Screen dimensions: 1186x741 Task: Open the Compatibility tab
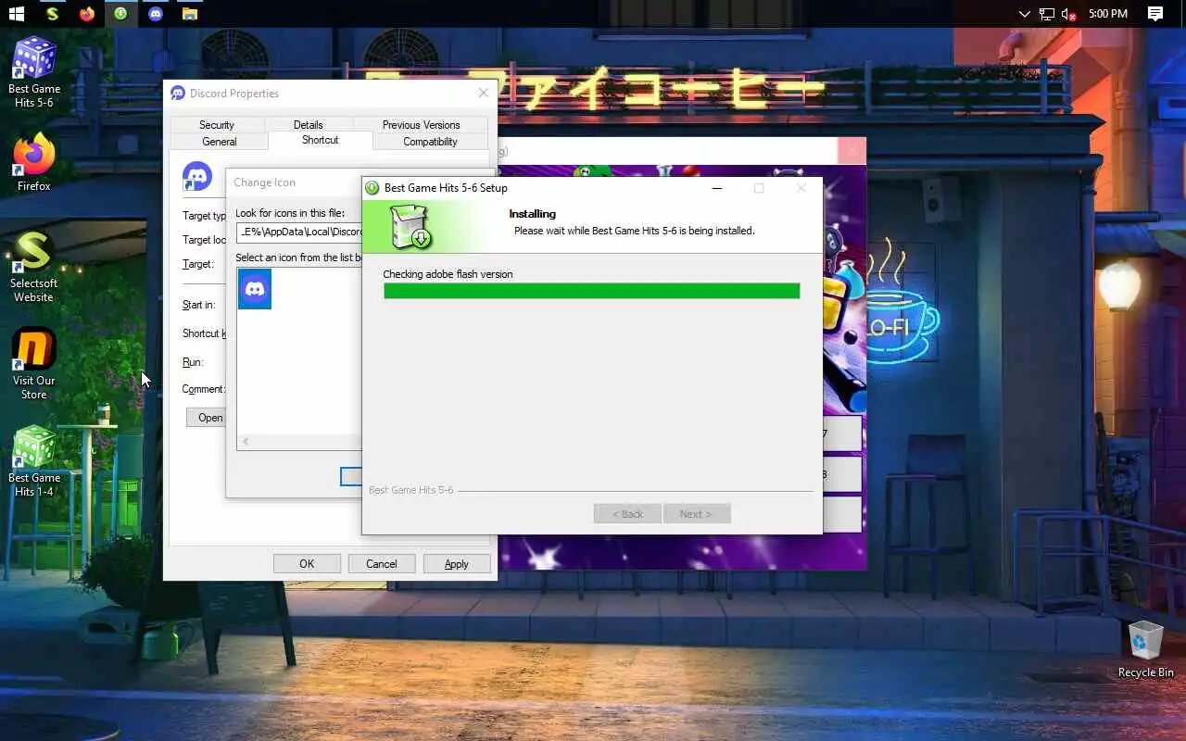[430, 142]
